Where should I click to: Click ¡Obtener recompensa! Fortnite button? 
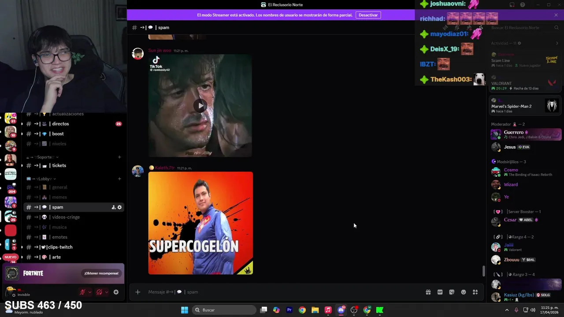[x=101, y=273]
